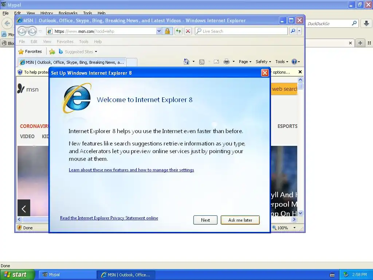
Task: Click the IE refresh icon
Action: click(178, 31)
